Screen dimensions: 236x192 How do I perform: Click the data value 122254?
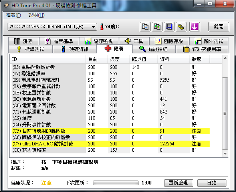point(167,144)
